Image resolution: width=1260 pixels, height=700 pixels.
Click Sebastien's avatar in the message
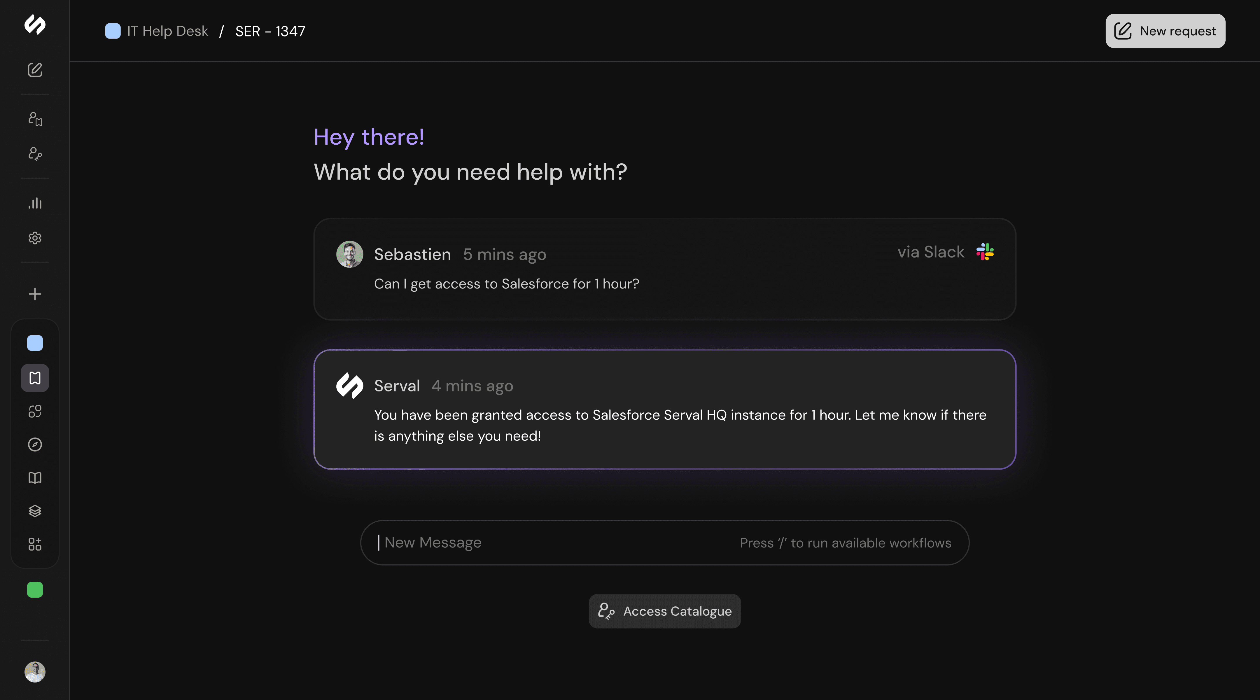point(349,254)
